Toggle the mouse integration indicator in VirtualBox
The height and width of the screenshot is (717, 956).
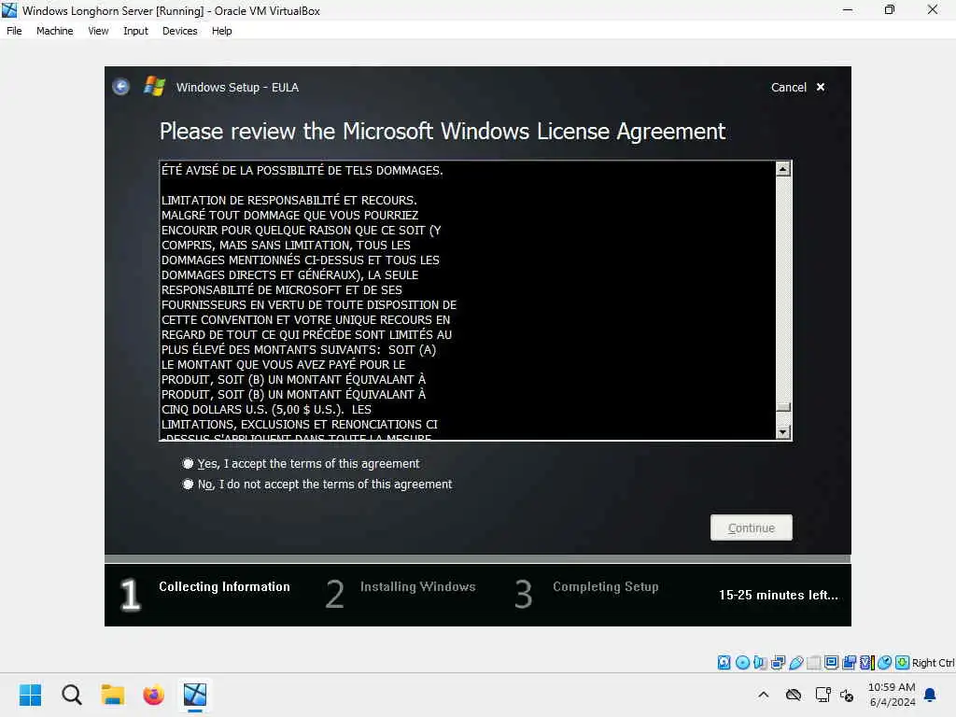(885, 662)
